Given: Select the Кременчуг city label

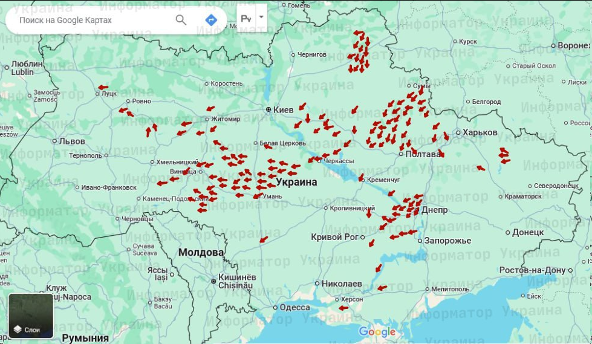Looking at the screenshot, I should [x=383, y=180].
